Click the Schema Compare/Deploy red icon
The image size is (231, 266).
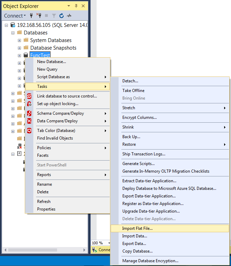point(30,113)
